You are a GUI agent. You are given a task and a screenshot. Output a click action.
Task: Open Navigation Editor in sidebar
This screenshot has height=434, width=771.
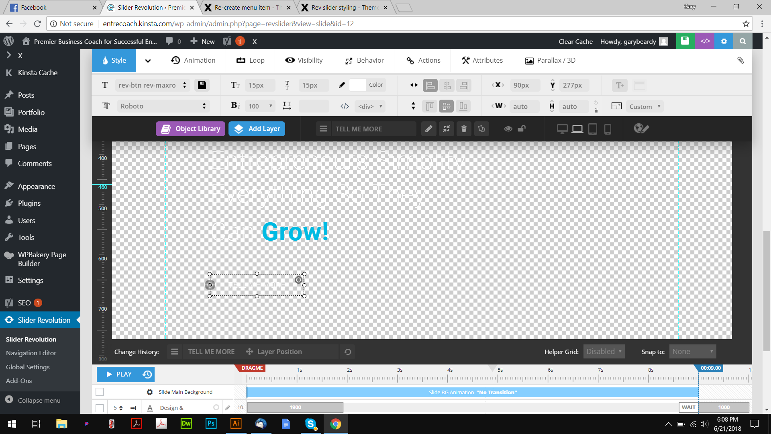tap(31, 353)
